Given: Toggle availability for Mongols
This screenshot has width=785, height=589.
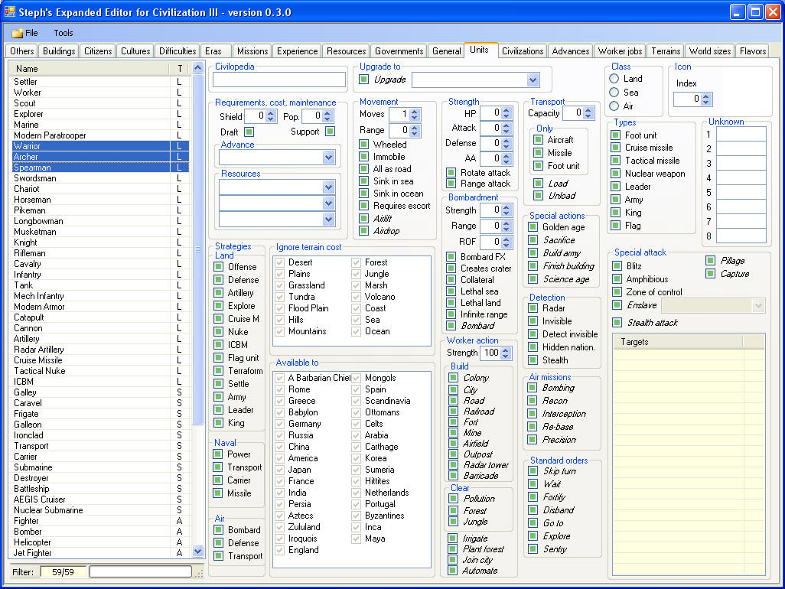Looking at the screenshot, I should coord(356,378).
